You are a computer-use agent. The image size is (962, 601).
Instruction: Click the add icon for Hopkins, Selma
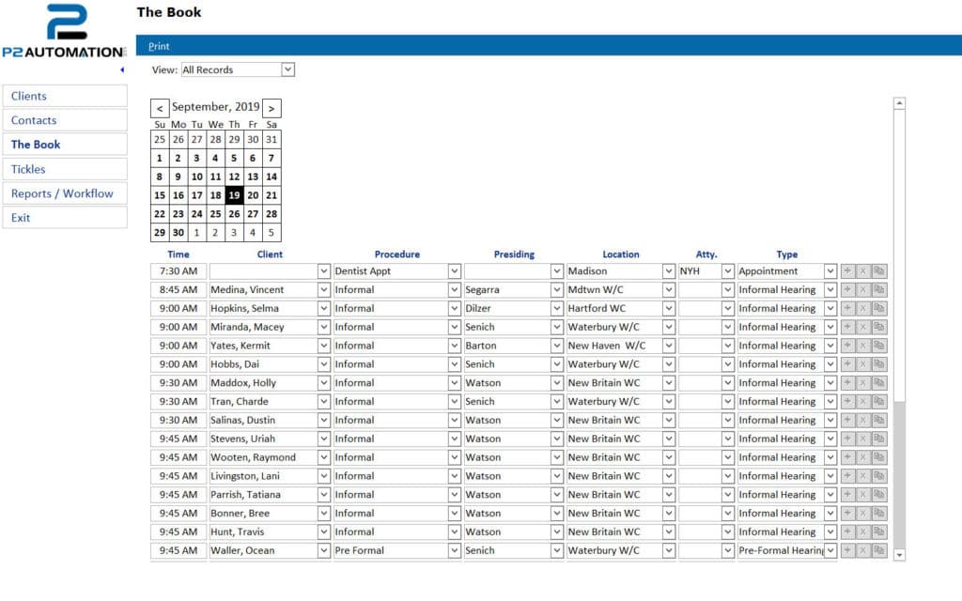[847, 308]
